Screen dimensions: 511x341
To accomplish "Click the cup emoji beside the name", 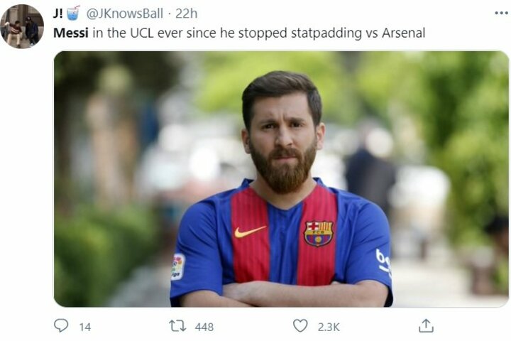I will 73,13.
